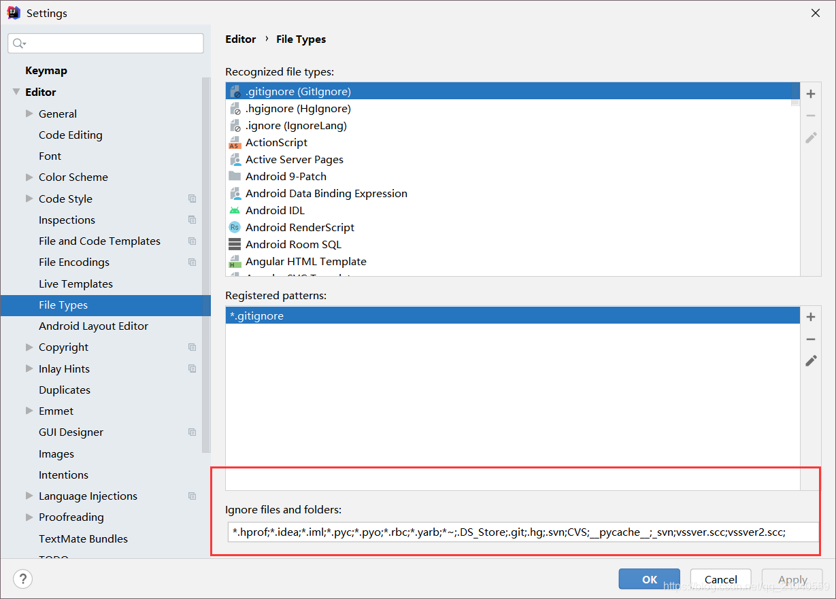Viewport: 836px width, 599px height.
Task: Click the Editor breadcrumb link
Action: (241, 39)
